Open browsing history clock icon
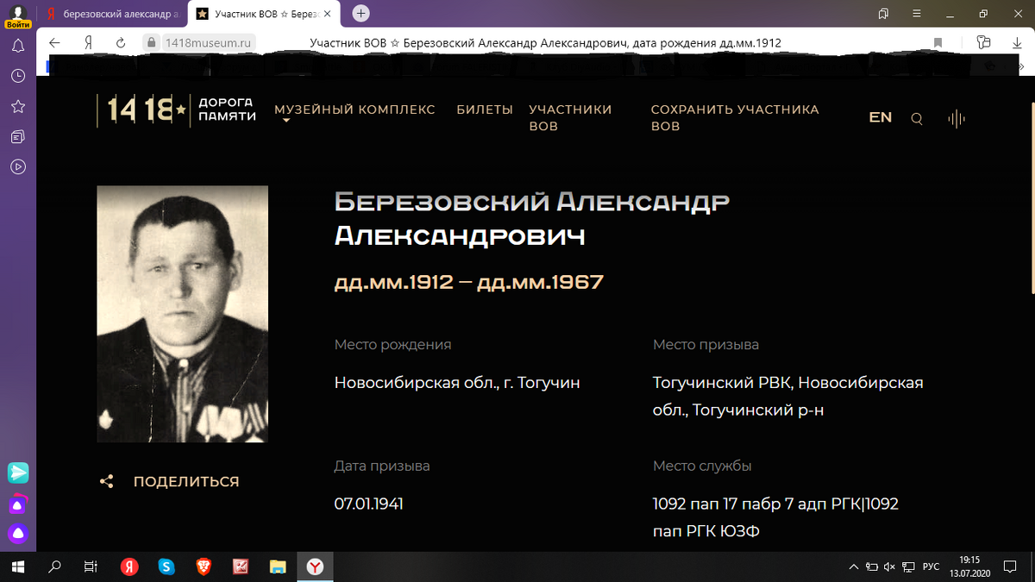 click(17, 76)
